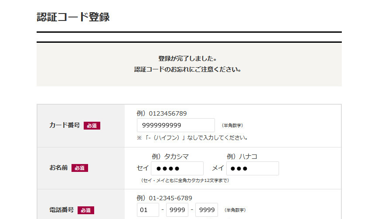
Task: Select the middle phone number field
Action: 177,210
